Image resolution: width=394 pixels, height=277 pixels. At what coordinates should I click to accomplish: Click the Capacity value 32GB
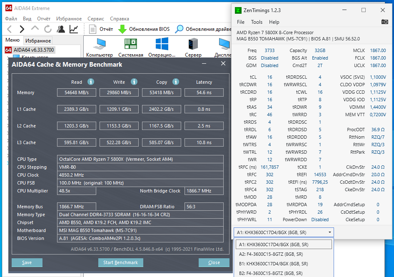(x=320, y=50)
